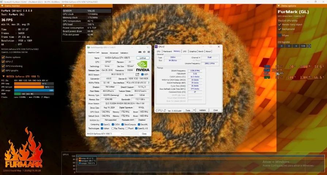Open the About tab in CPU-Z
327x175 pixels.
point(208,51)
